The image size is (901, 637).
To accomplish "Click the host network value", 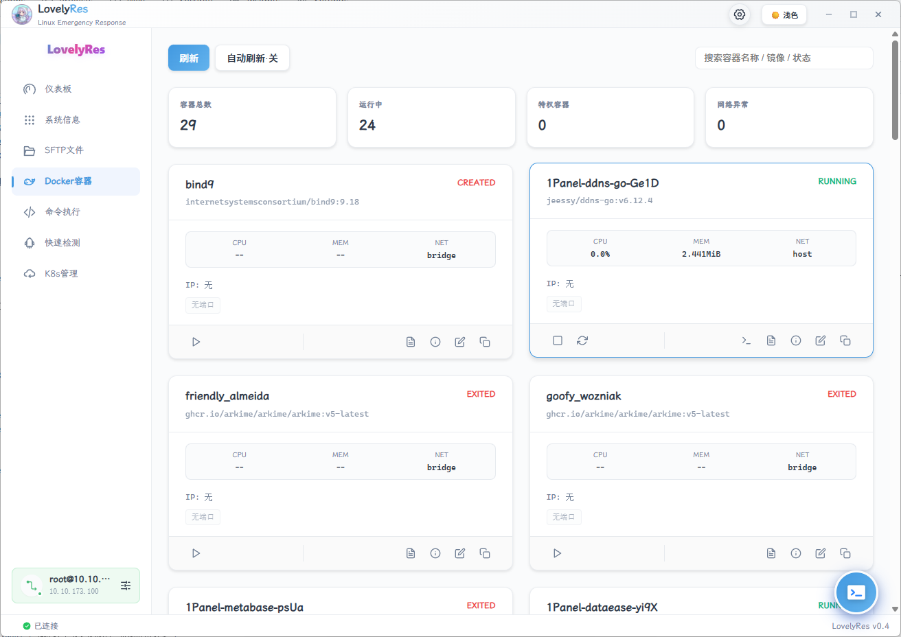I will click(x=802, y=254).
